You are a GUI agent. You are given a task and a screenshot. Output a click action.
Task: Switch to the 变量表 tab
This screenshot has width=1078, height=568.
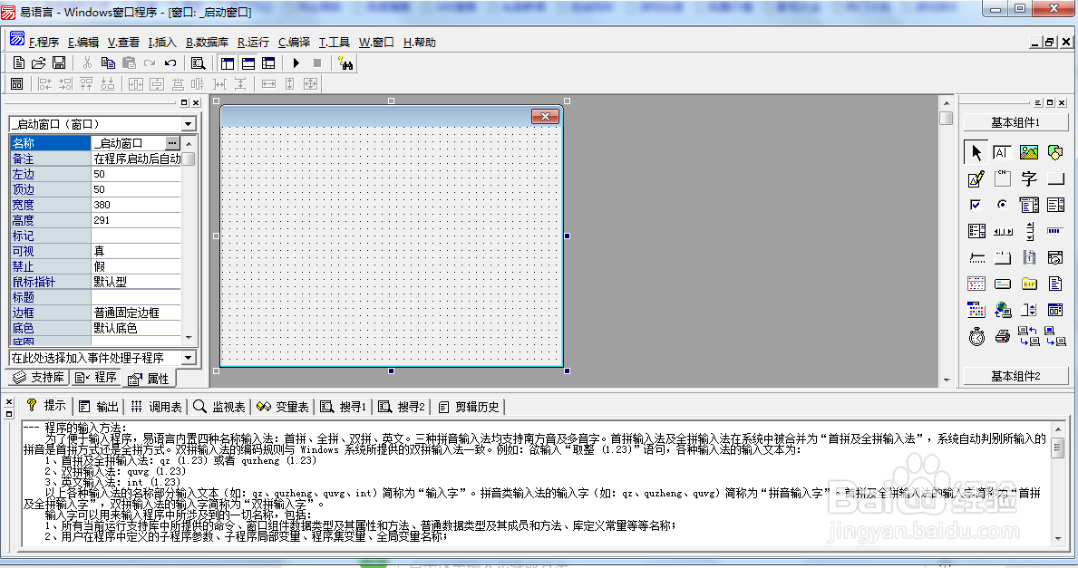point(283,407)
